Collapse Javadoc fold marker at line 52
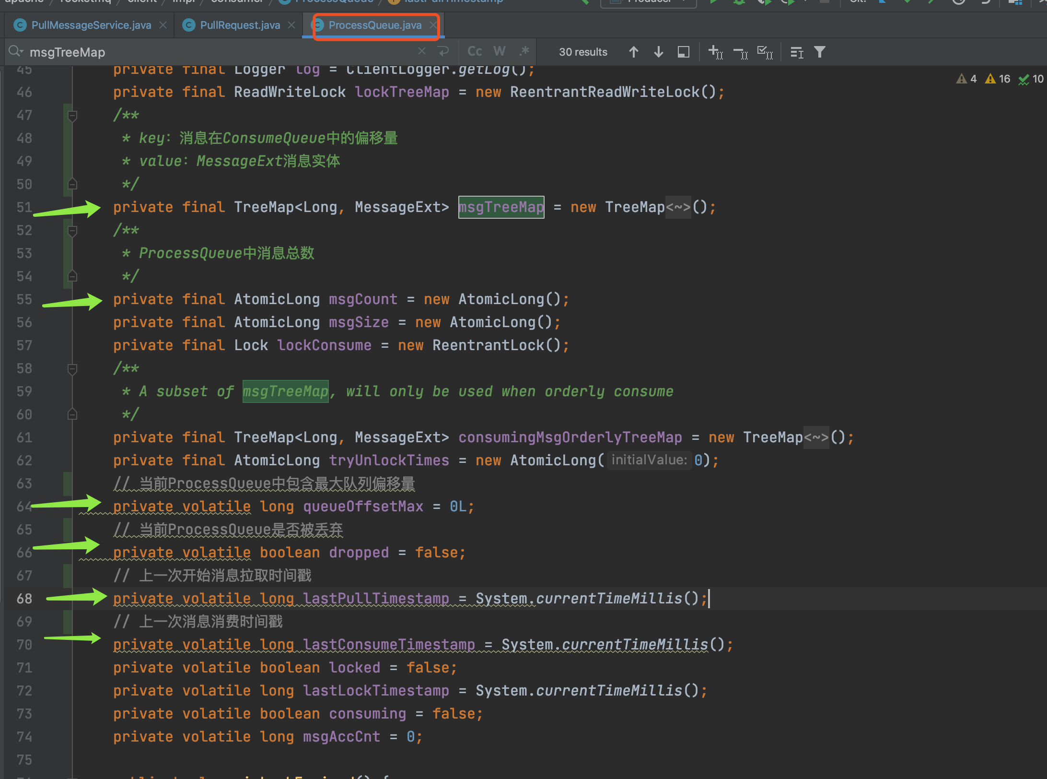The width and height of the screenshot is (1047, 779). point(72,231)
